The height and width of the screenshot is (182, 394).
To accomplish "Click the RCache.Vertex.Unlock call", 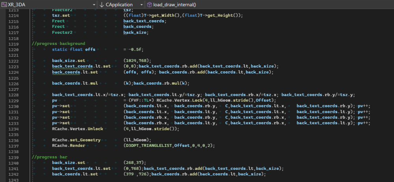I will (x=78, y=129).
